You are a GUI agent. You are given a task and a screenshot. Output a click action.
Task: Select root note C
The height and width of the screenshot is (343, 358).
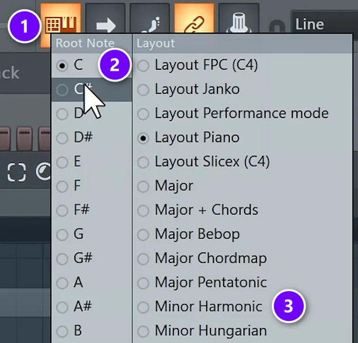[92, 65]
